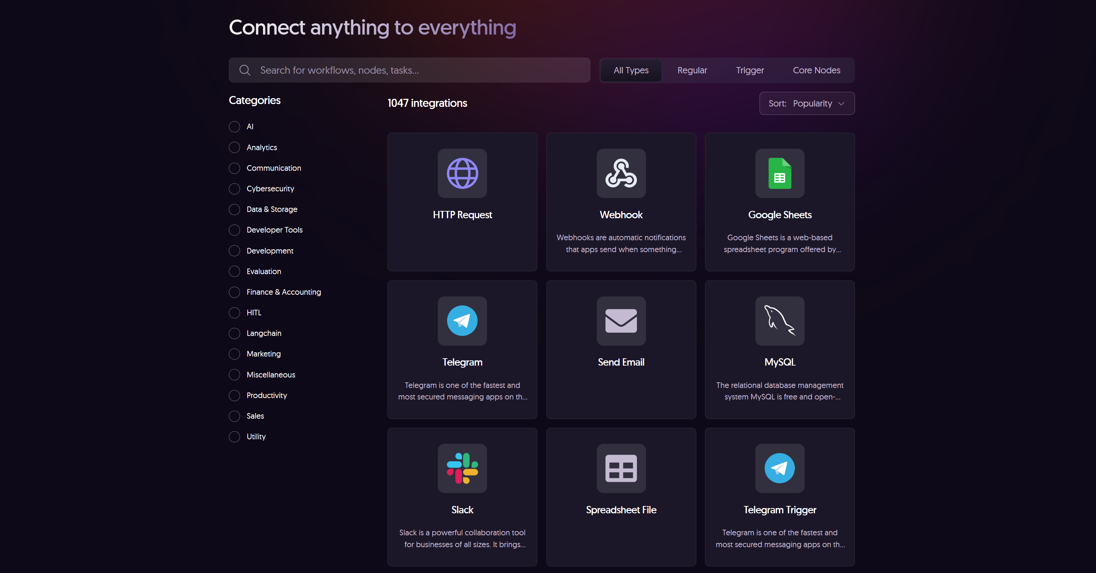Click the search magnifier icon
The image size is (1096, 573).
245,70
